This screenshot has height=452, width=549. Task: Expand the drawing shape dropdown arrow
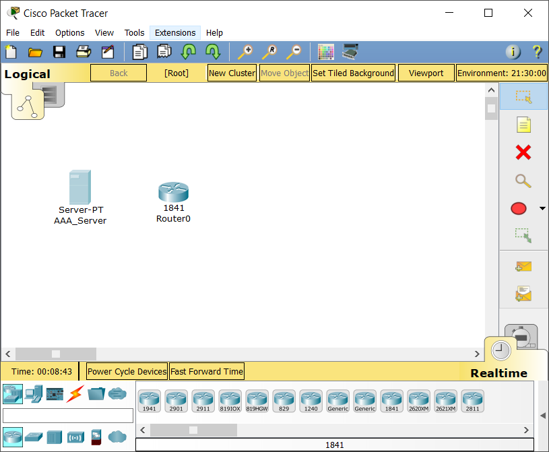click(542, 208)
